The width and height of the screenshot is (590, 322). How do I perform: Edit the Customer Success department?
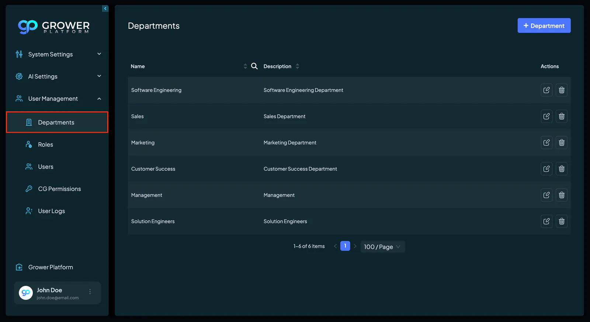(x=546, y=169)
